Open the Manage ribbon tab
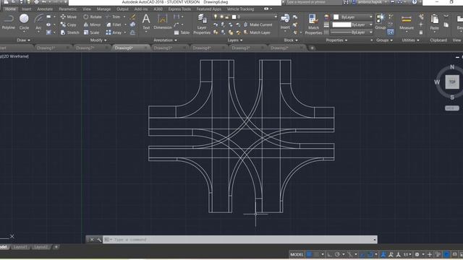The height and width of the screenshot is (260, 463). click(103, 9)
